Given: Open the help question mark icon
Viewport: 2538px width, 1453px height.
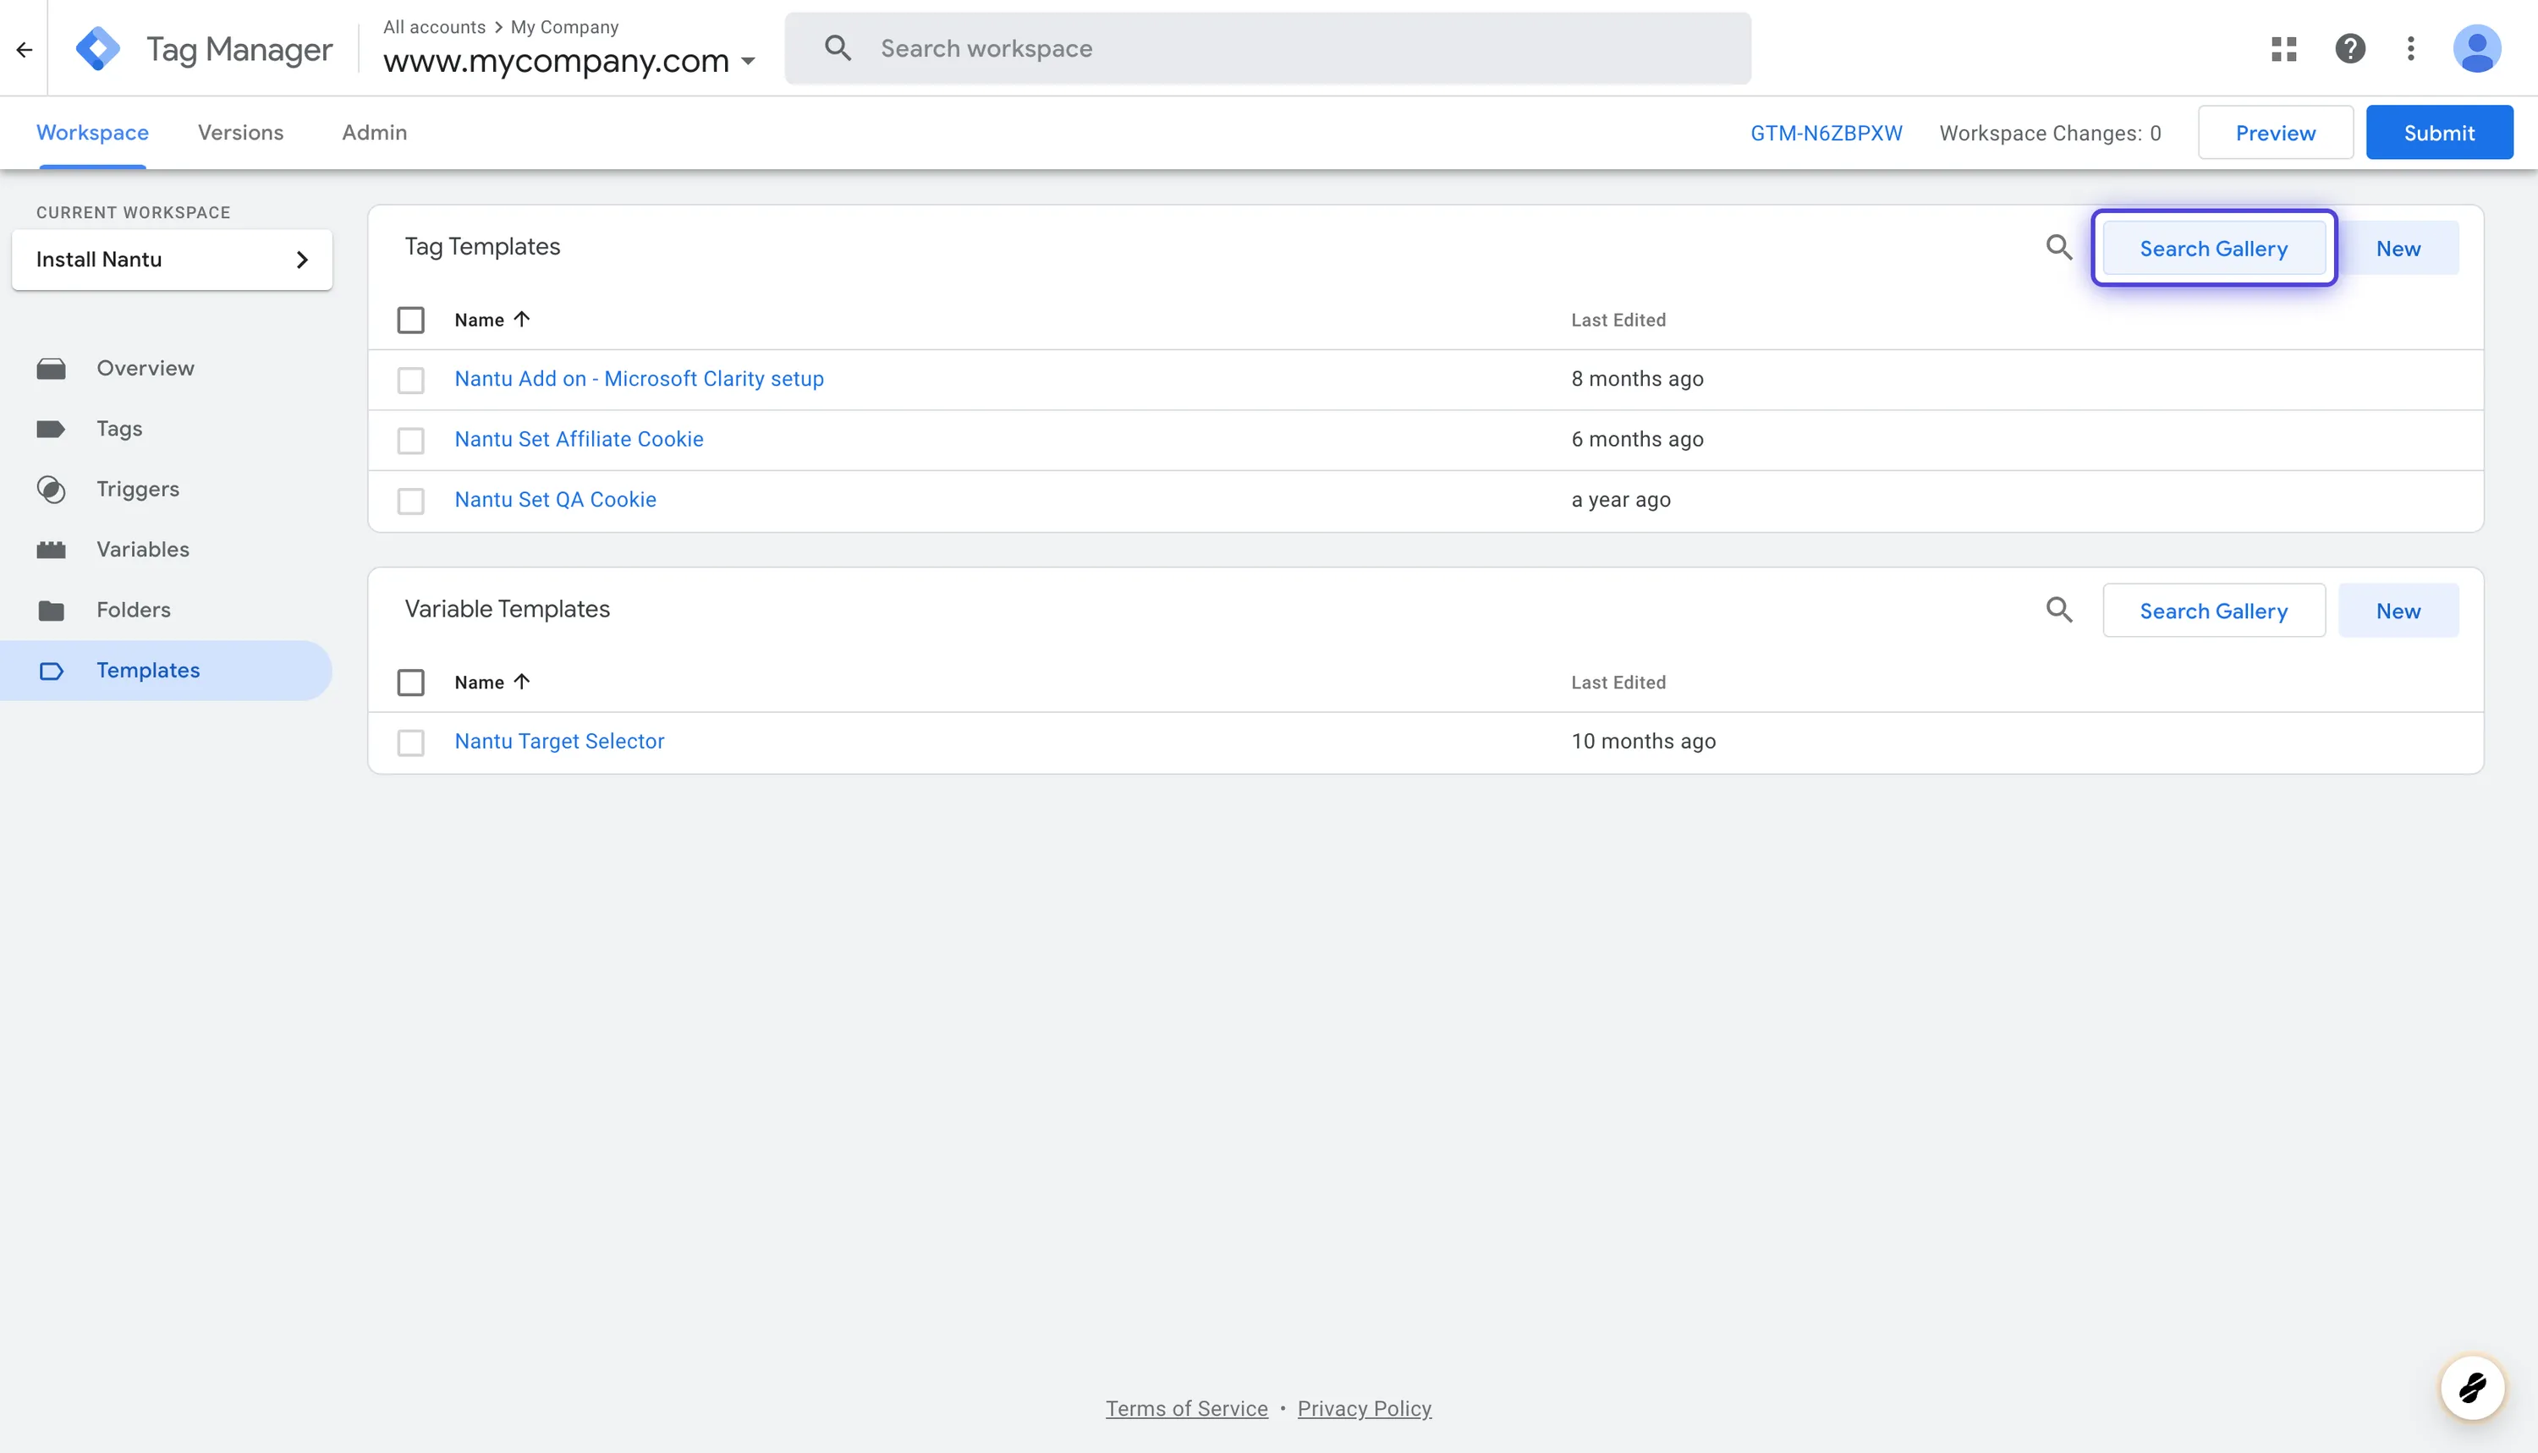Looking at the screenshot, I should point(2349,49).
